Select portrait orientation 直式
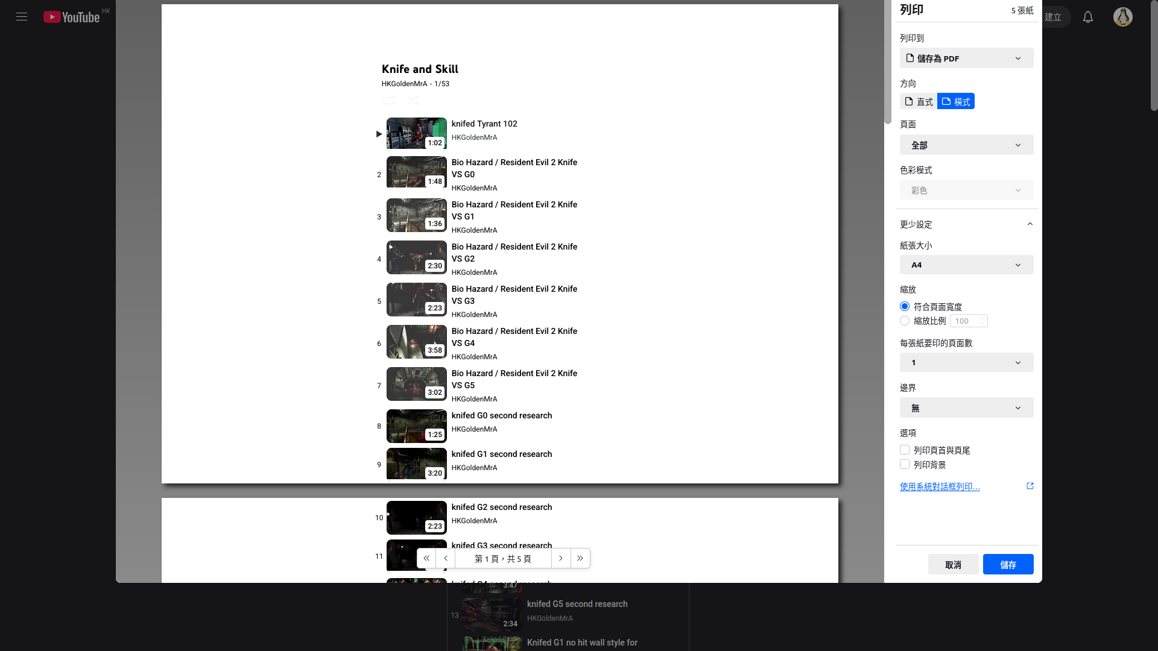Image resolution: width=1158 pixels, height=651 pixels. (919, 101)
